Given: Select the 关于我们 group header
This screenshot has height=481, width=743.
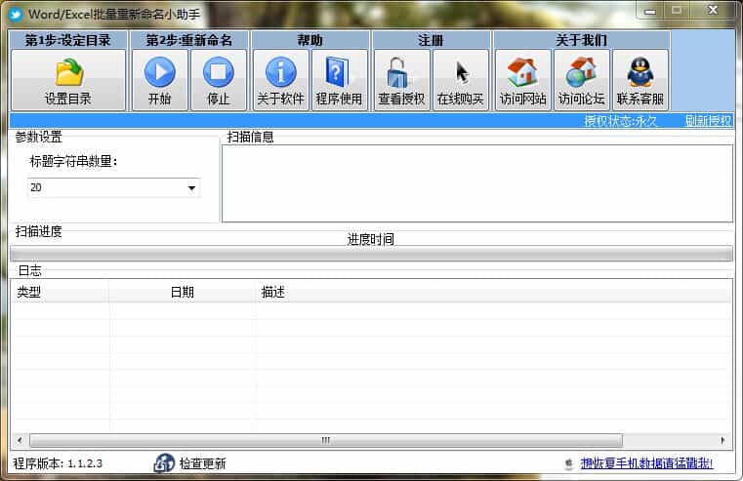Looking at the screenshot, I should pos(582,40).
